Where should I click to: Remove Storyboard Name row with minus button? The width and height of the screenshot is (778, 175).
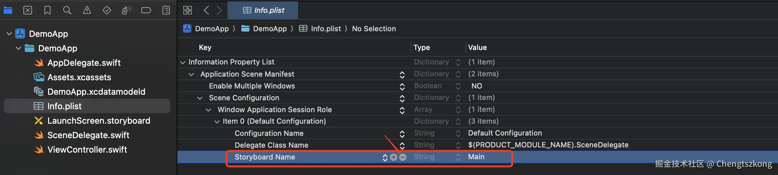pyautogui.click(x=403, y=157)
